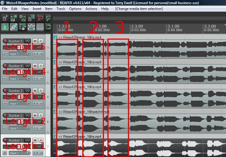The image size is (226, 157).
Task: Toggle FX bypass on track Number 2
Action: point(41,128)
